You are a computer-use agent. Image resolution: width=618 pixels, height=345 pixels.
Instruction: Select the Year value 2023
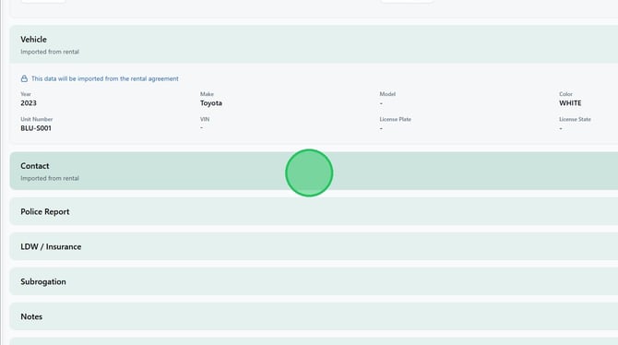click(x=29, y=103)
